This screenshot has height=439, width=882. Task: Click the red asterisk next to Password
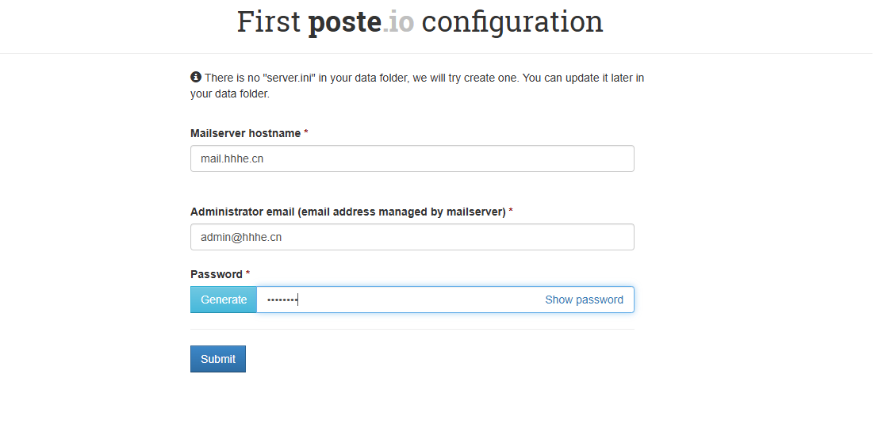pyautogui.click(x=248, y=273)
